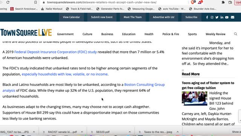The width and height of the screenshot is (241, 136).
Task: Open RACIST senate bi....pdf download item
Action: point(63,132)
